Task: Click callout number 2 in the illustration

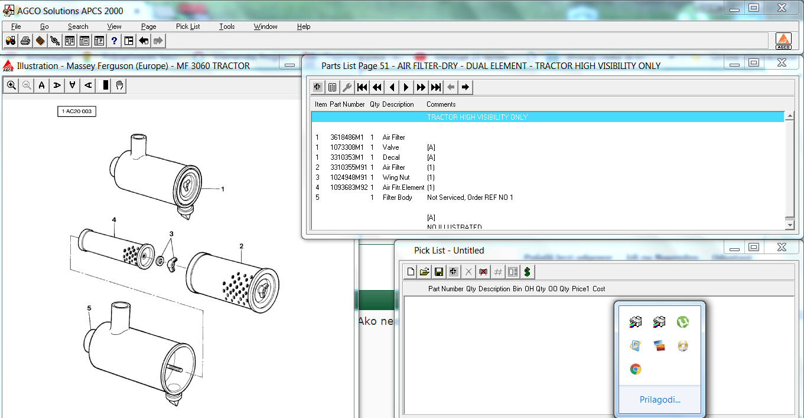Action: (241, 246)
